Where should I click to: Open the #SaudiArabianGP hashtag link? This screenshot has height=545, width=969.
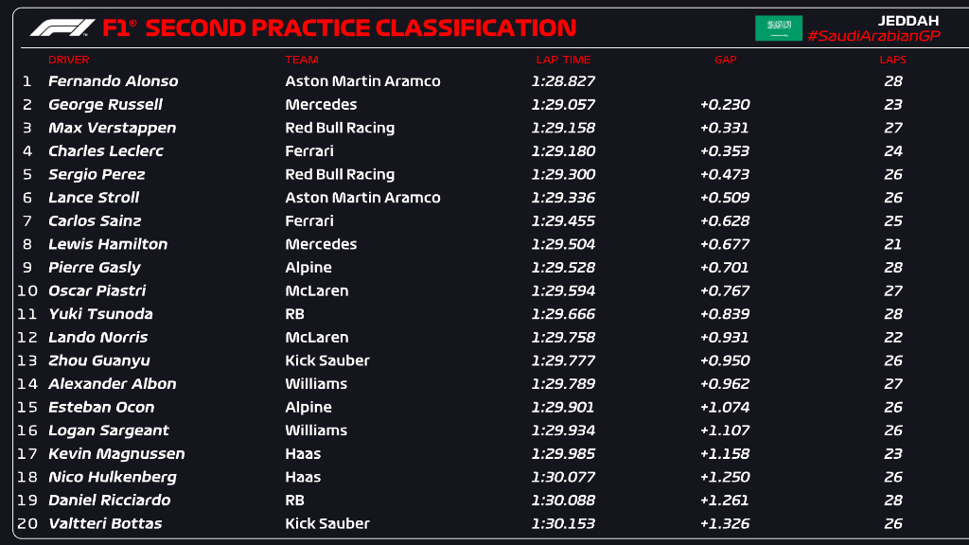coord(873,37)
